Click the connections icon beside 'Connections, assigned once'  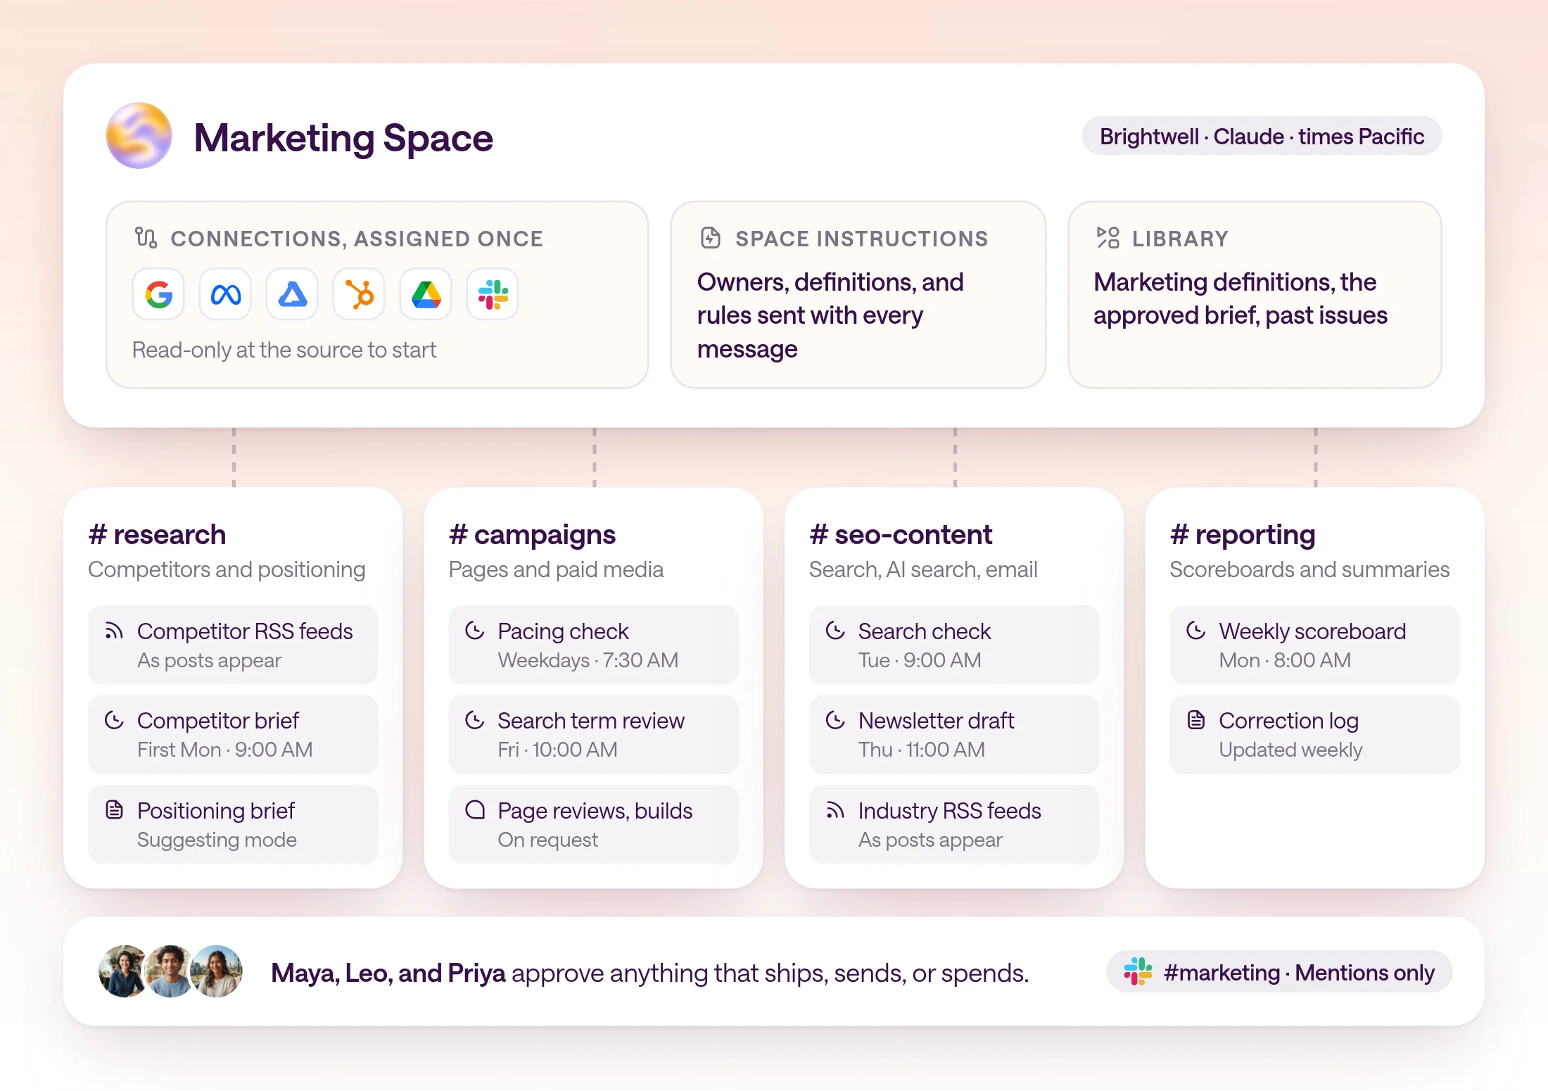(x=146, y=238)
